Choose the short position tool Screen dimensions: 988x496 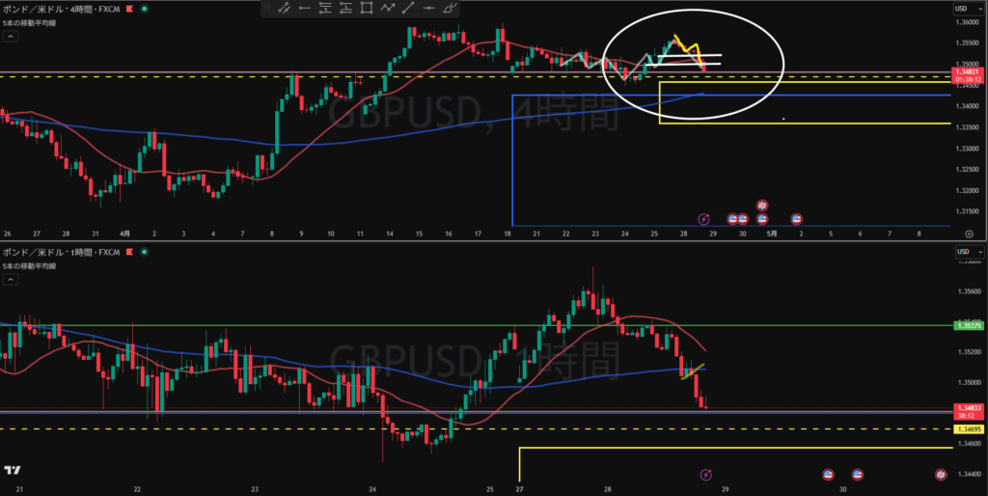tap(346, 8)
